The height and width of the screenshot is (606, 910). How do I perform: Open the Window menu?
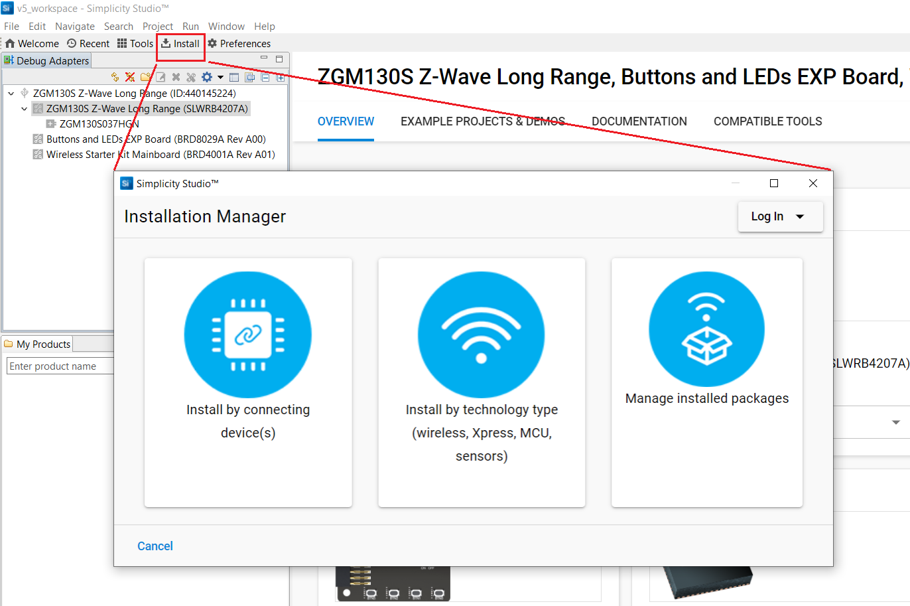227,27
